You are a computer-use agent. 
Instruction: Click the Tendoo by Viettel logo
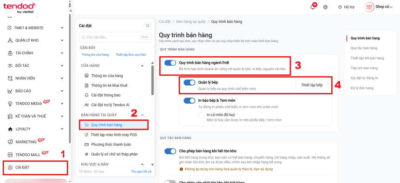(x=19, y=8)
